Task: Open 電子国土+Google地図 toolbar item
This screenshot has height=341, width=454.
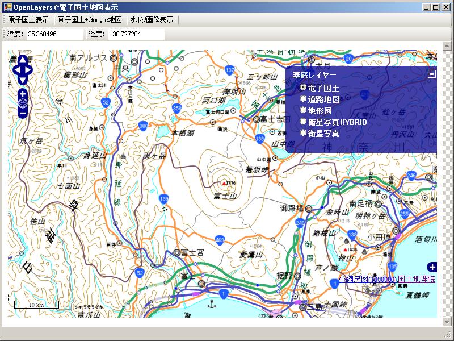Action: click(90, 20)
